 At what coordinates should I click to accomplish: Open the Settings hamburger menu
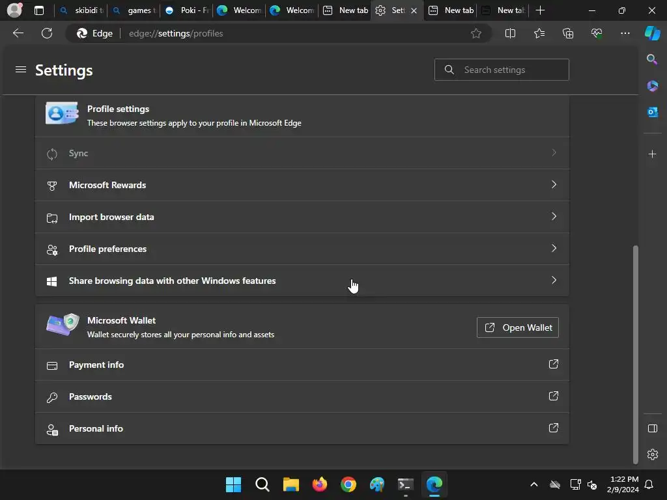click(x=21, y=69)
